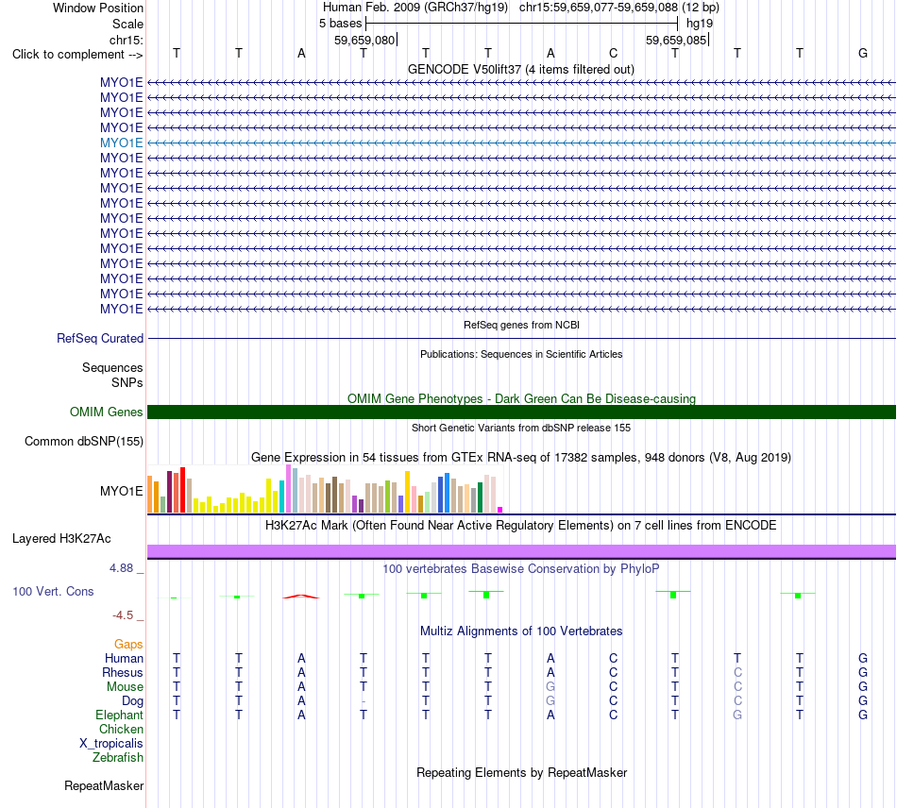Click the 'OMIM Genes' label

pos(106,412)
